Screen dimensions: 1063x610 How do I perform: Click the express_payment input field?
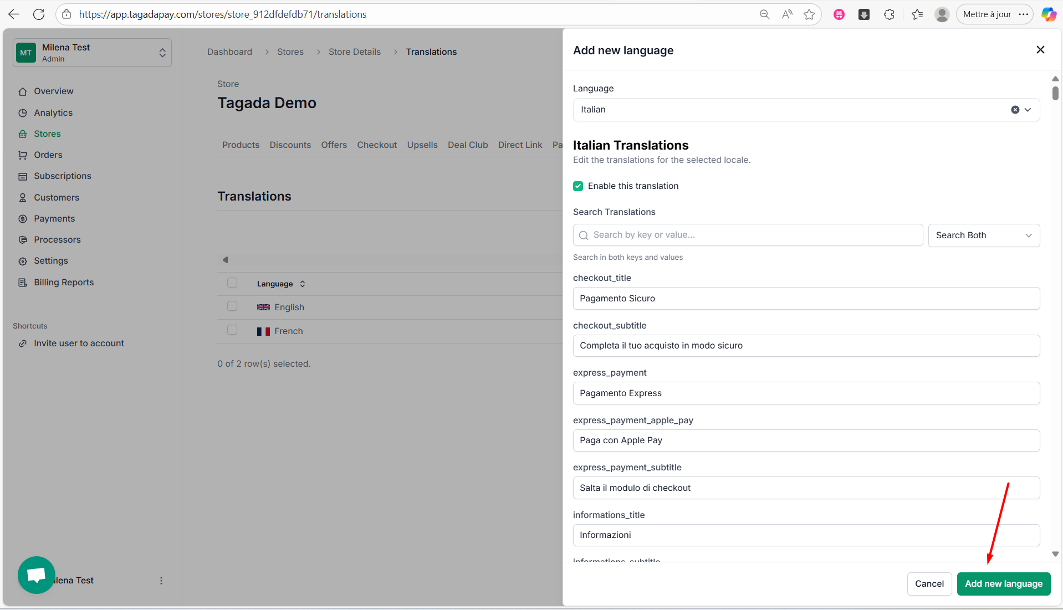806,393
